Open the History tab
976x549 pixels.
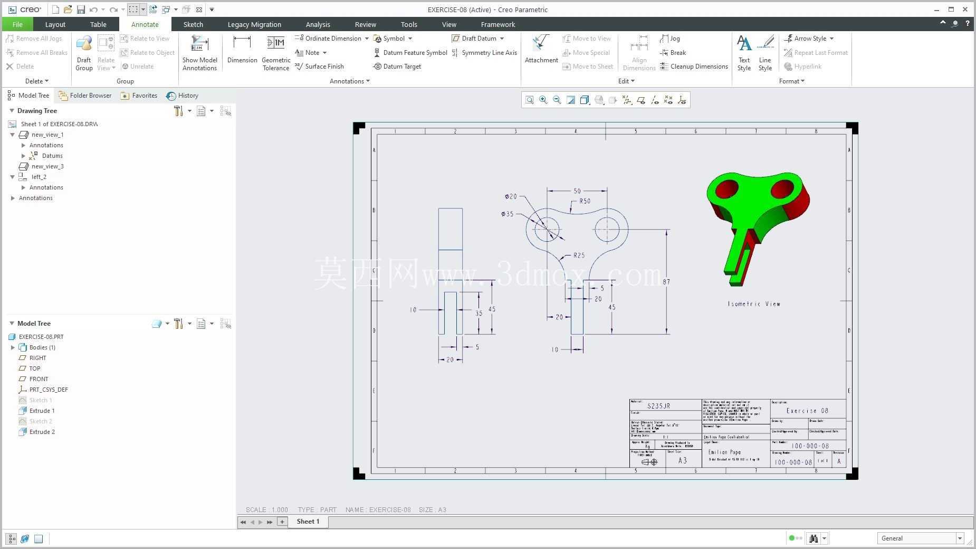point(183,96)
